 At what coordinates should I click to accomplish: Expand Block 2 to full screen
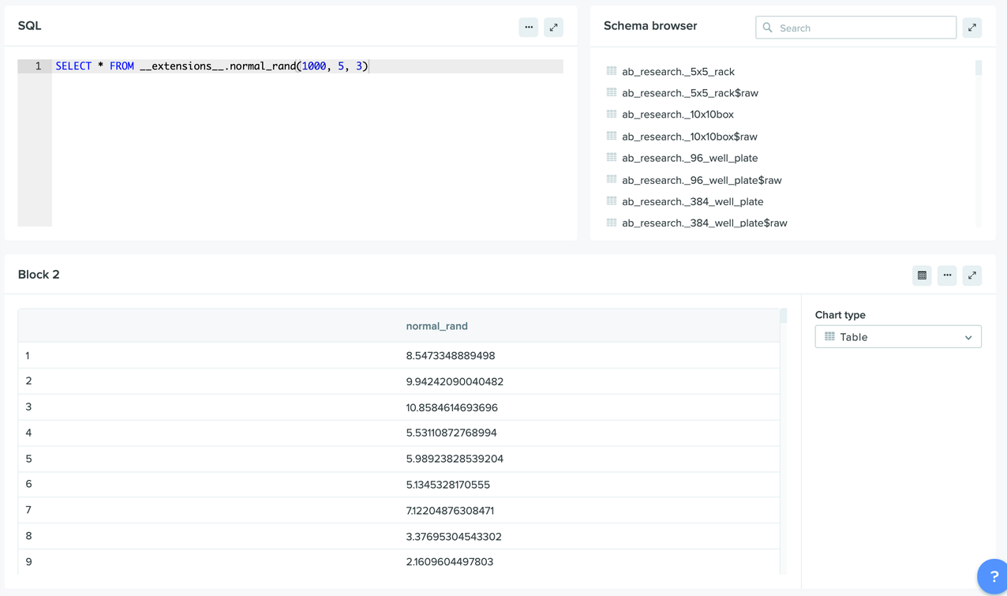coord(972,276)
